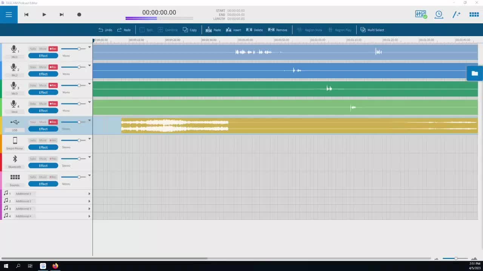Skip back to the previous marker
This screenshot has height=271, width=483.
pos(26,15)
